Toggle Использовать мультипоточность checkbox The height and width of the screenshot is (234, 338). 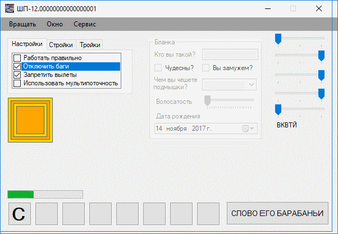[x=17, y=84]
